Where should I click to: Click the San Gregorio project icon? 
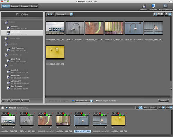coord(8,88)
